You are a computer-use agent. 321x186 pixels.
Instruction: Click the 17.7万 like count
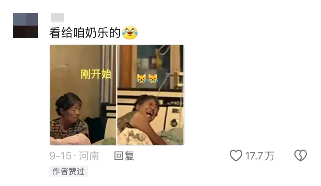[259, 156]
